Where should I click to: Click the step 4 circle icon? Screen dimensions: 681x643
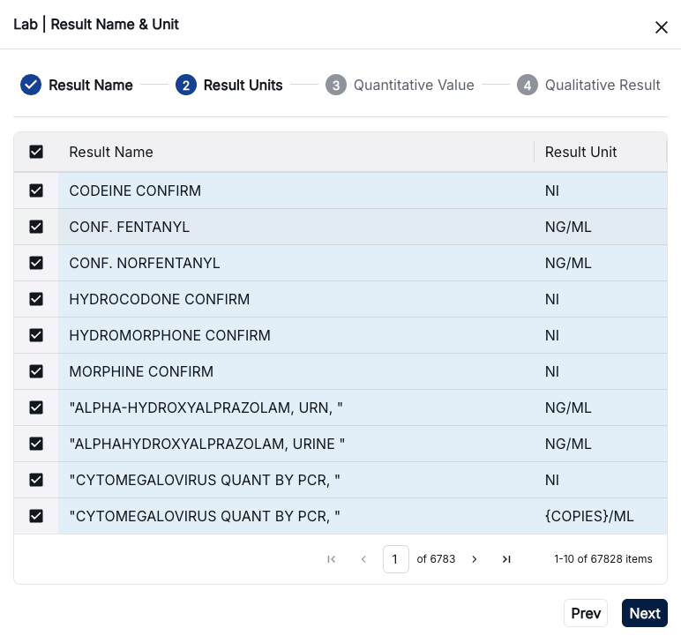click(528, 85)
